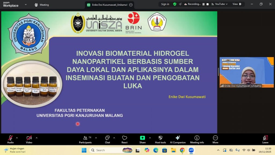Open Host tools shield icon
The height and width of the screenshot is (155, 275).
[160, 139]
